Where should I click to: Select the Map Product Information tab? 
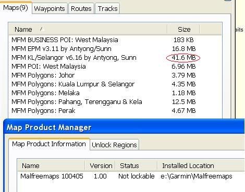49,144
